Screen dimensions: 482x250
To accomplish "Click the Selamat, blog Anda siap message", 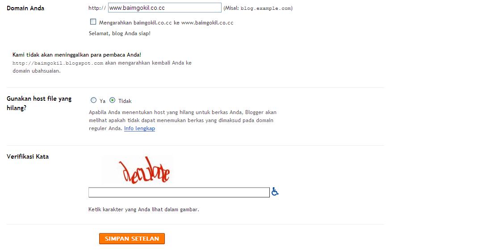I will (x=120, y=33).
